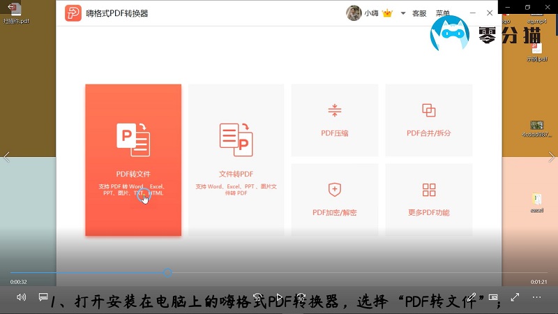Restore the video player window
This screenshot has width=558, height=314.
coord(527,7)
